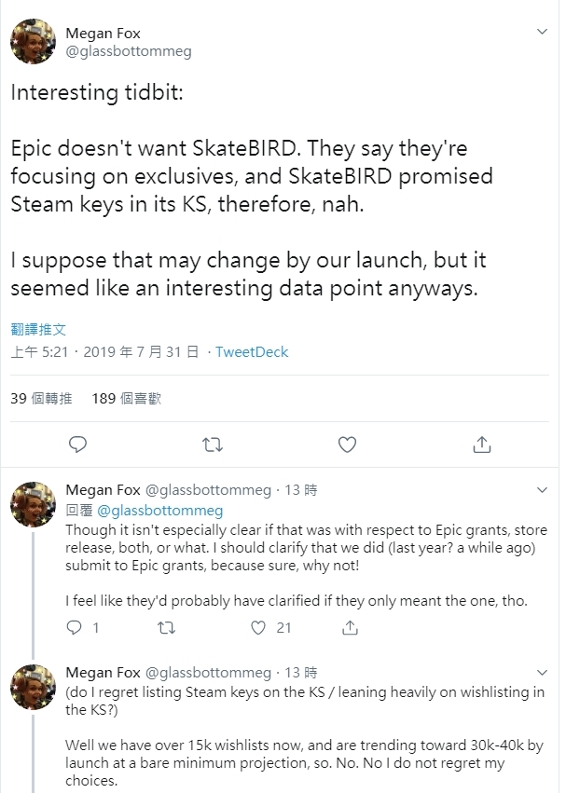Click Megan Fox's large profile avatar
This screenshot has height=793, width=566.
36,44
